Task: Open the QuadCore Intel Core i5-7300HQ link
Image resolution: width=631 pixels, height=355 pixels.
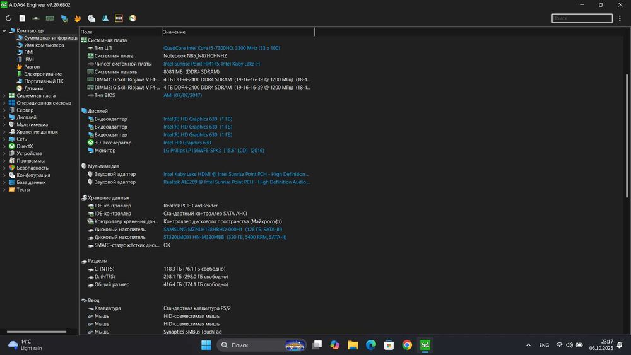Action: coord(221,48)
